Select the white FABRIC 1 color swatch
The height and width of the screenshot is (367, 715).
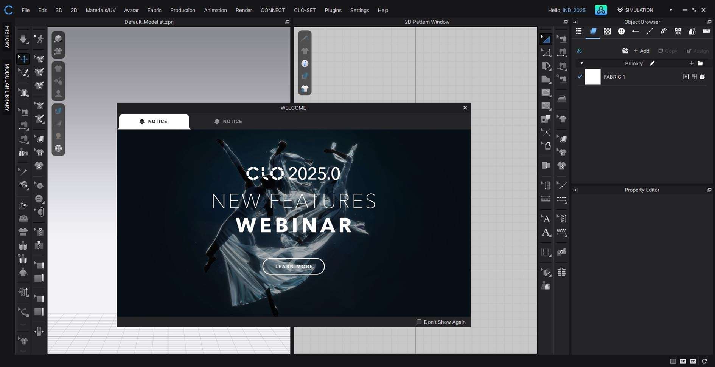click(x=593, y=77)
